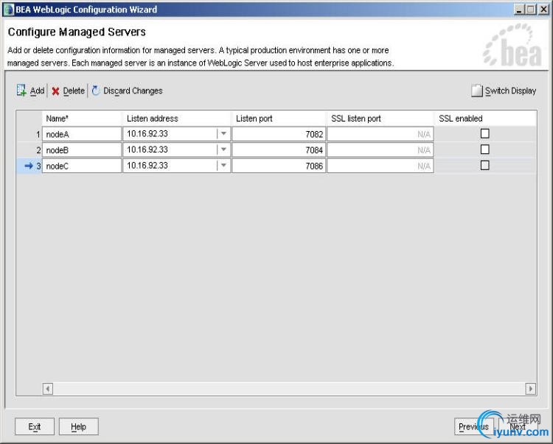Edit the nodeC name field
Image resolution: width=553 pixels, height=444 pixels.
click(x=82, y=166)
